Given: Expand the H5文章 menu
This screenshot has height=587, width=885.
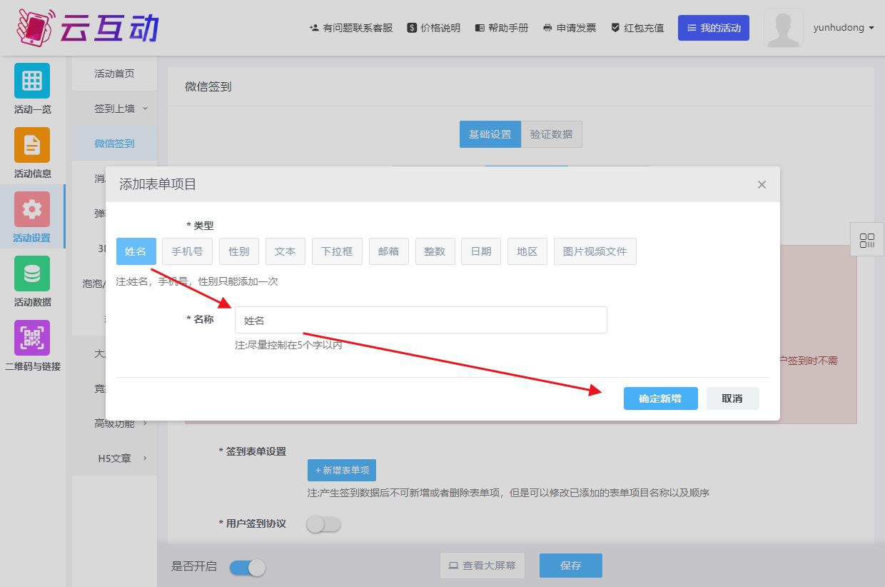Looking at the screenshot, I should click(x=114, y=458).
